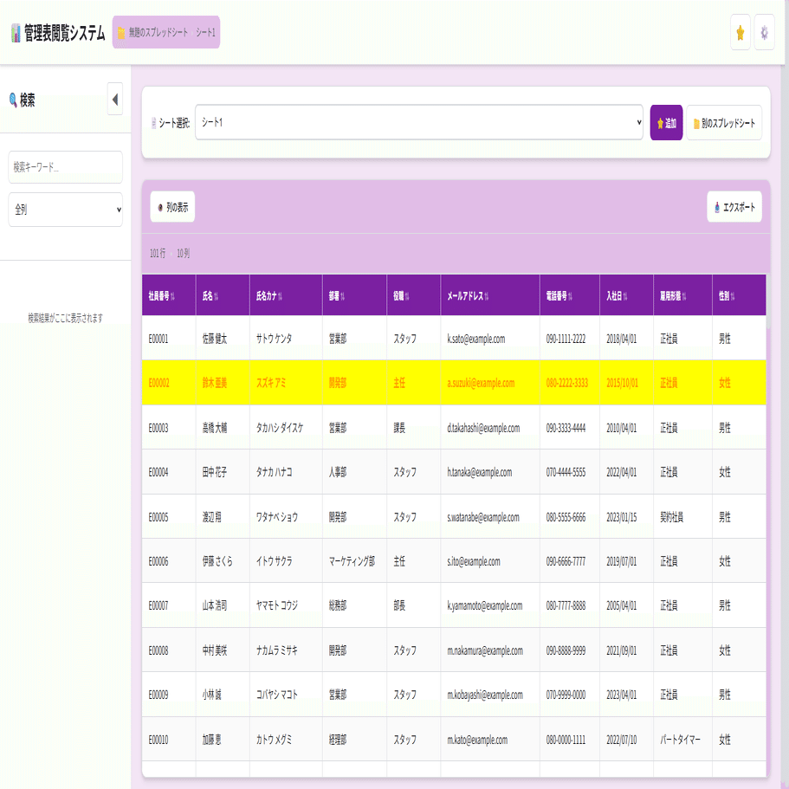Click the magnifier icon beside 検索
Screen dimensions: 789x789
click(13, 100)
